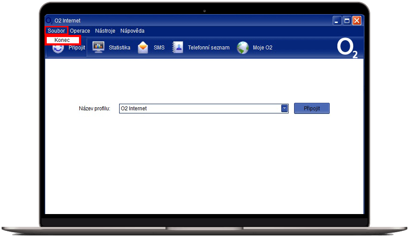Image resolution: width=409 pixels, height=237 pixels.
Task: Select the Telefonní seznam toolbar label
Action: [209, 48]
